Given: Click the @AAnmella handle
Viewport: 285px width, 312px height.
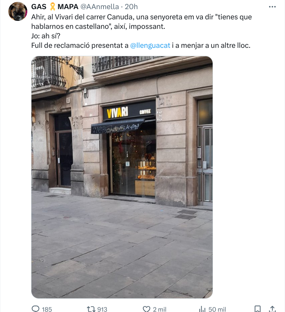Looking at the screenshot, I should [100, 7].
